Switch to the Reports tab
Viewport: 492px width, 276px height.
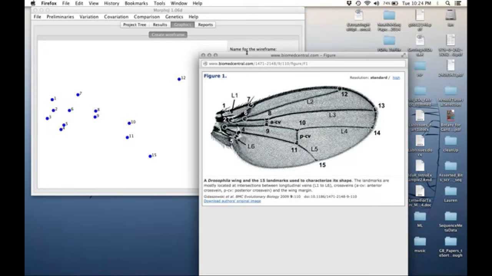[x=206, y=25]
